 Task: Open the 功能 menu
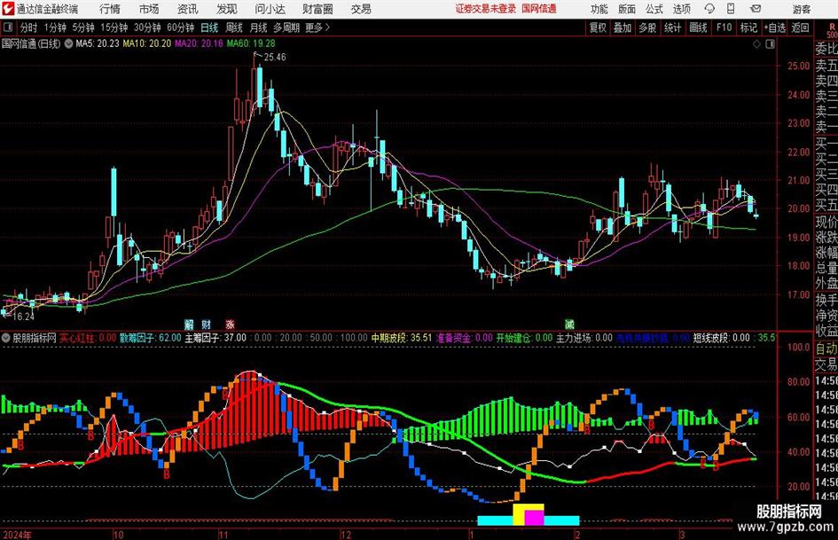click(x=599, y=9)
